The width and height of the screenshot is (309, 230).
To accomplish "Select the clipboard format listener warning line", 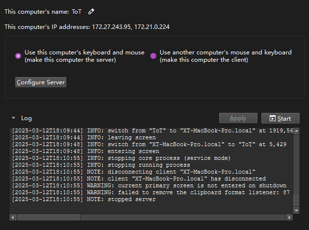I will click(x=151, y=192).
